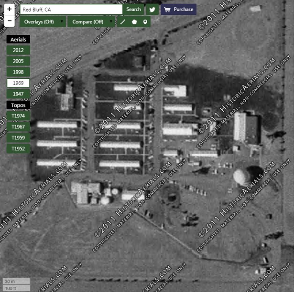294x292 pixels.
Task: Click the 100 ft scale bar label
Action: tap(16, 288)
